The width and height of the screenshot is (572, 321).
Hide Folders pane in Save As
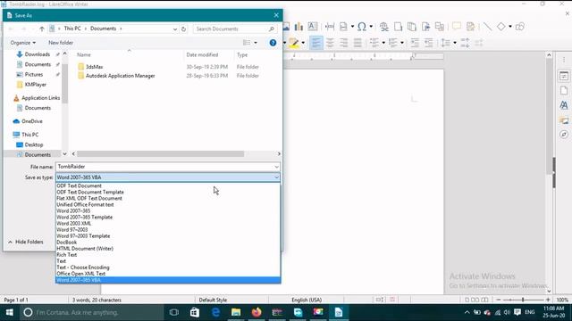26,242
